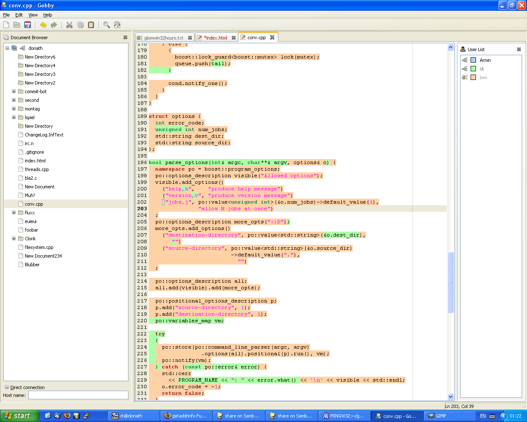This screenshot has width=527, height=422.
Task: Select Armin's blue user color swatch
Action: point(473,60)
